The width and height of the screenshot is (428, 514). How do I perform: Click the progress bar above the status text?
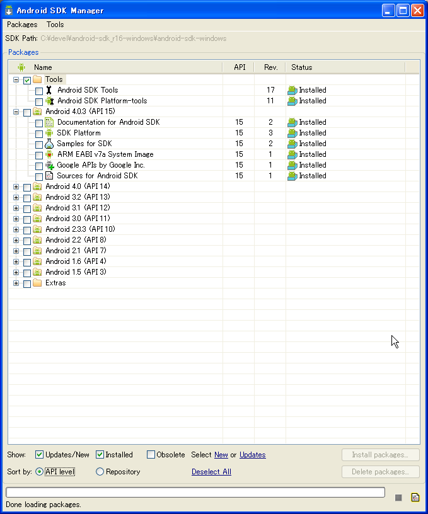195,492
